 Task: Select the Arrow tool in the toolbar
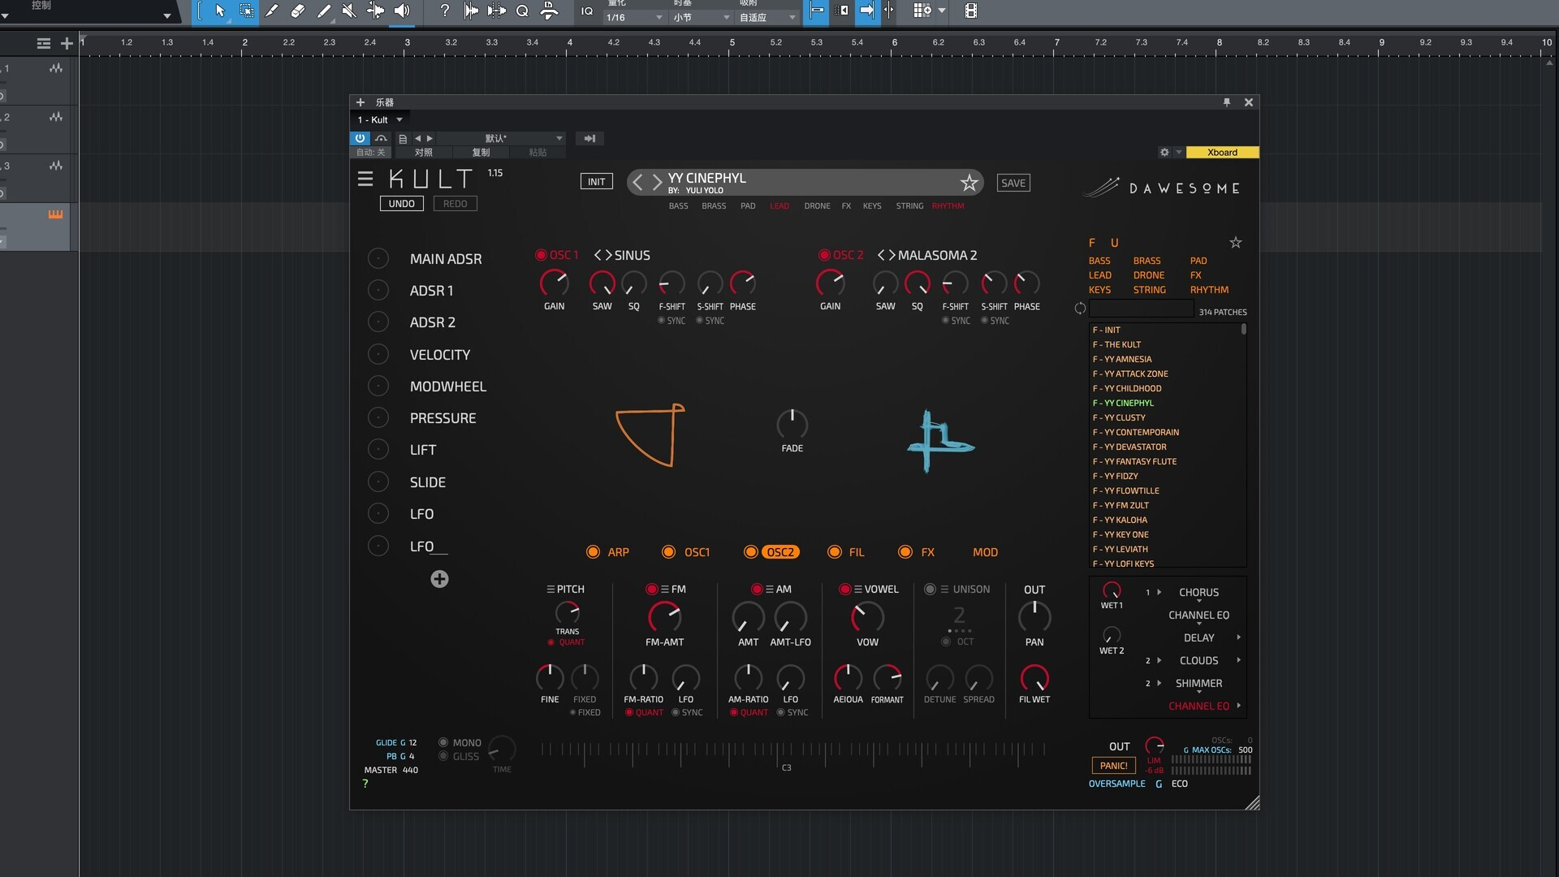click(219, 12)
